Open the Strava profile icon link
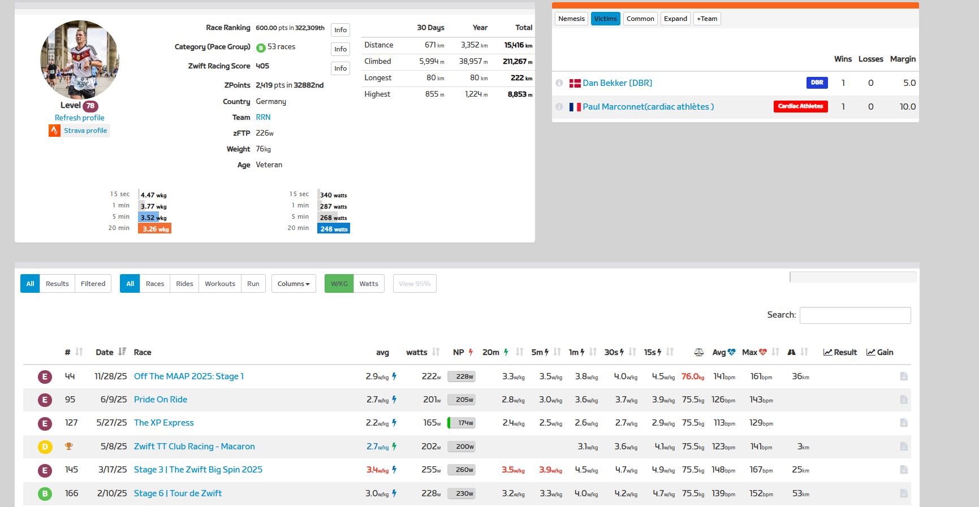 click(54, 131)
